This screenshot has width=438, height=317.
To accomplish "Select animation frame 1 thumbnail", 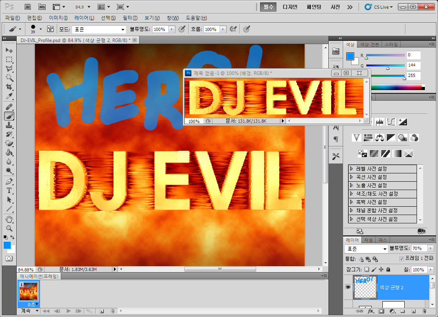I will [28, 291].
